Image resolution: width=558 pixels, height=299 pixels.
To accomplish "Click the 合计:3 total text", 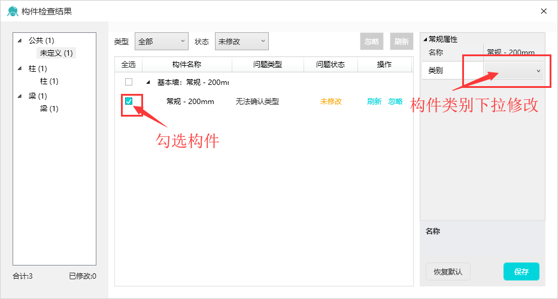I will click(23, 276).
